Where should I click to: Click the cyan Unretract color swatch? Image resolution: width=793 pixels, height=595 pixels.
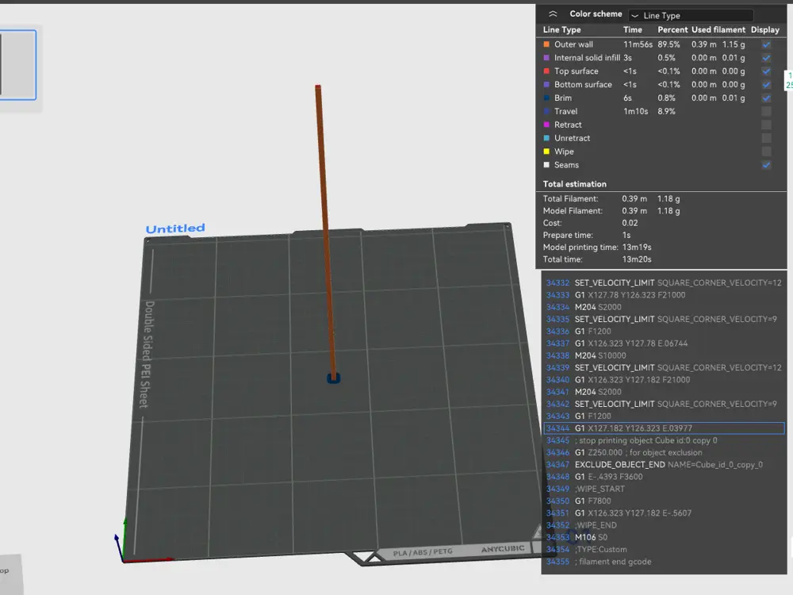click(x=546, y=138)
